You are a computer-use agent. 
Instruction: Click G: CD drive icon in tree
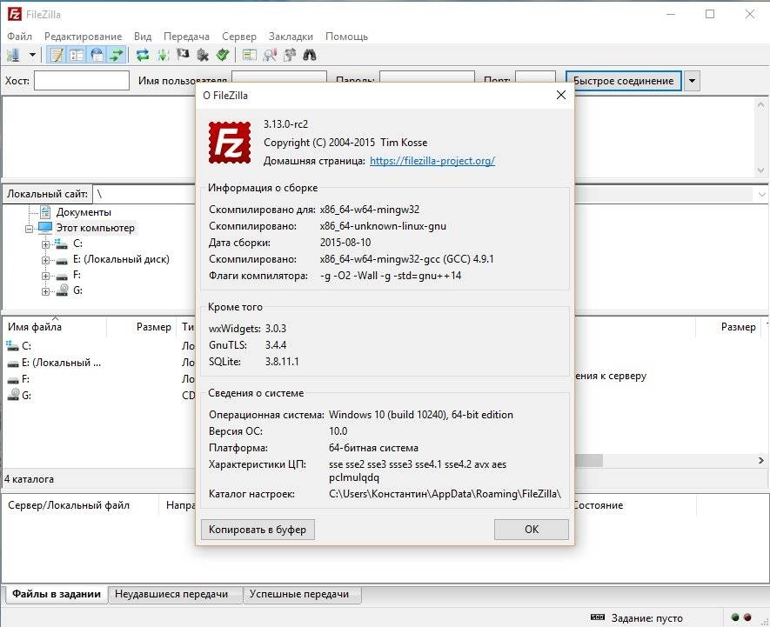click(x=62, y=290)
